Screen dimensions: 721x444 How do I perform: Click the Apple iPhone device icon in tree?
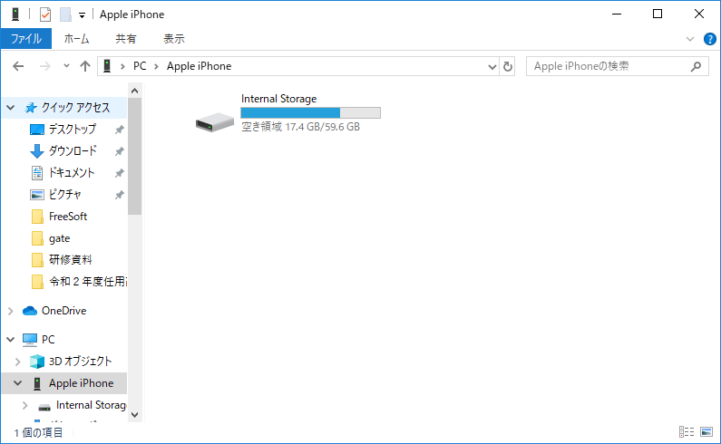point(37,383)
